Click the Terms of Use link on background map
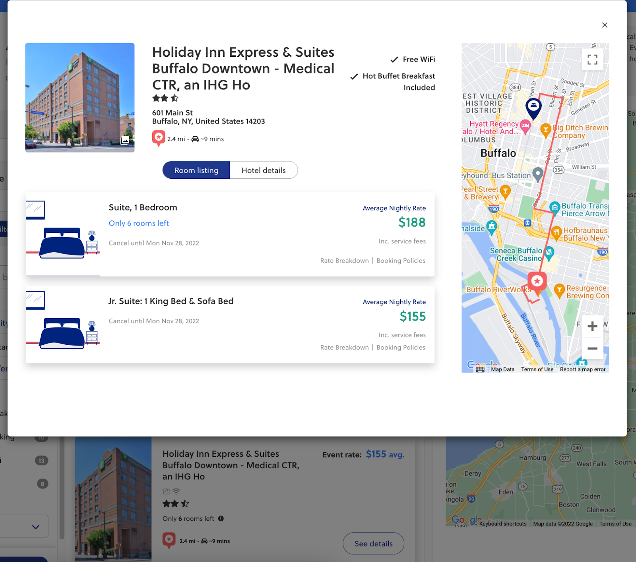Viewport: 636px width, 562px height. click(615, 524)
